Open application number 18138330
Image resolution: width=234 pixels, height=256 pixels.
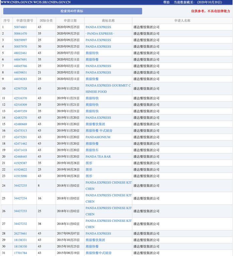pos(20,247)
